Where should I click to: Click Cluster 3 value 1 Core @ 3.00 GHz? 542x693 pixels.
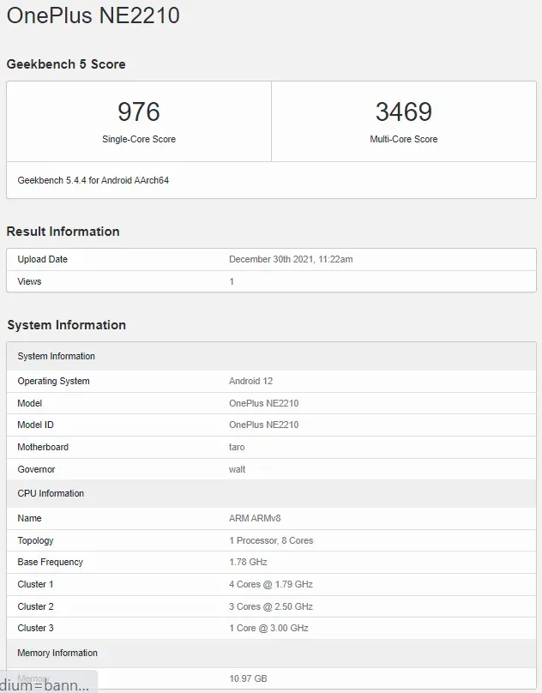[x=268, y=628]
